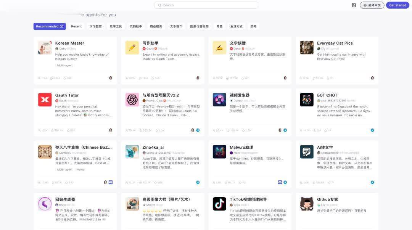Open the 简体中文 language selector

point(372,5)
